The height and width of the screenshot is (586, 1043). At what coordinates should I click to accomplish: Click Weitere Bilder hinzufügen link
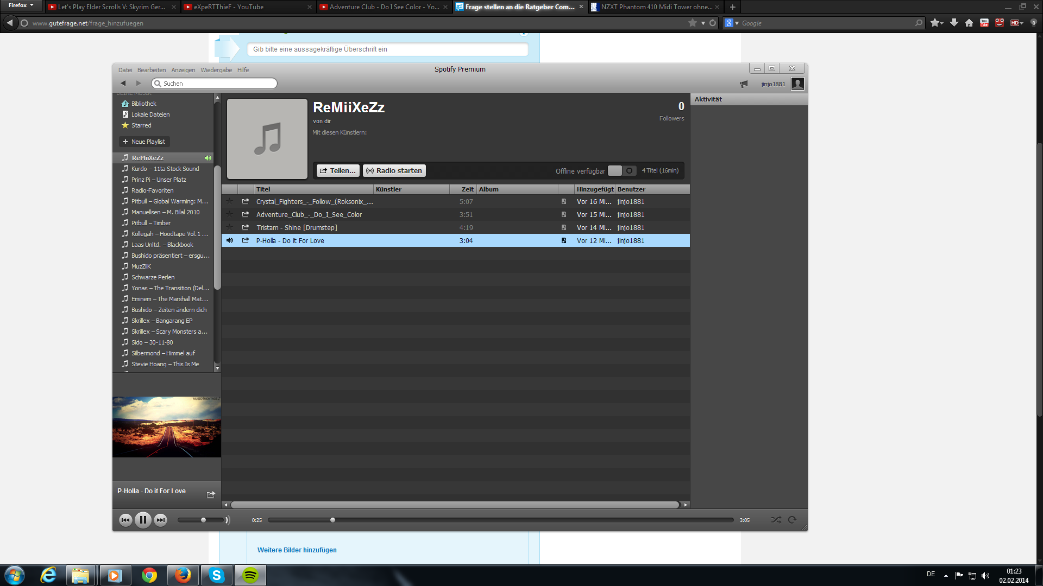297,550
